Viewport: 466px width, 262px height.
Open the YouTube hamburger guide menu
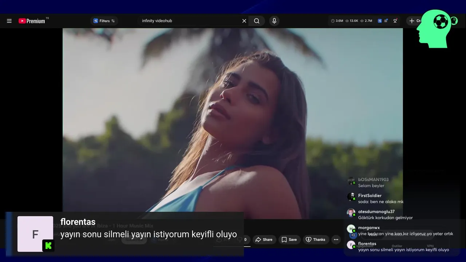(x=9, y=21)
